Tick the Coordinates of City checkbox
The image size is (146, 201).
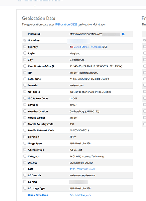pyautogui.click(x=25, y=66)
